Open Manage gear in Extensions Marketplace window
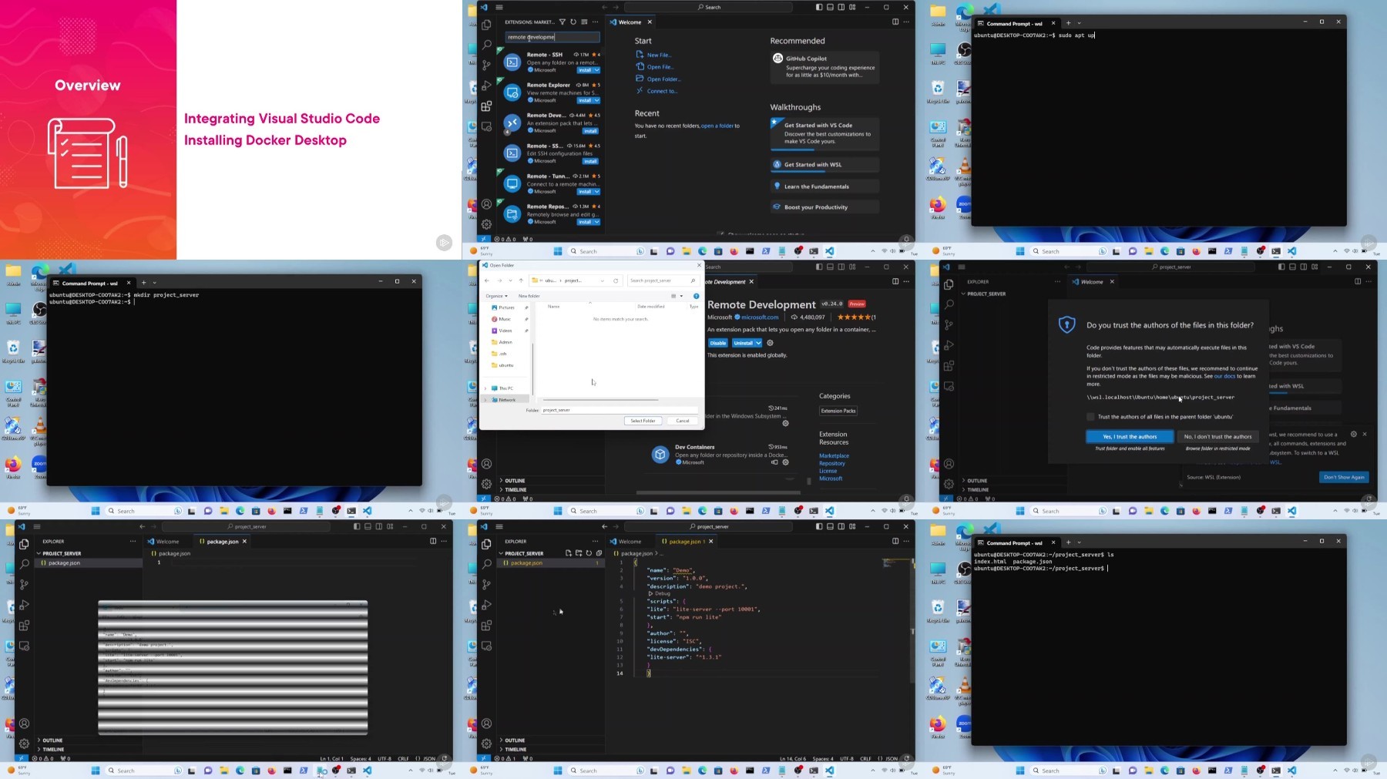This screenshot has width=1387, height=779. click(486, 224)
